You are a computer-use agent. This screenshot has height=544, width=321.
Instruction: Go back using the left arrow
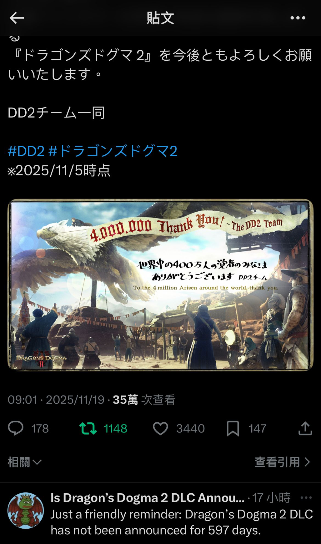[x=17, y=18]
